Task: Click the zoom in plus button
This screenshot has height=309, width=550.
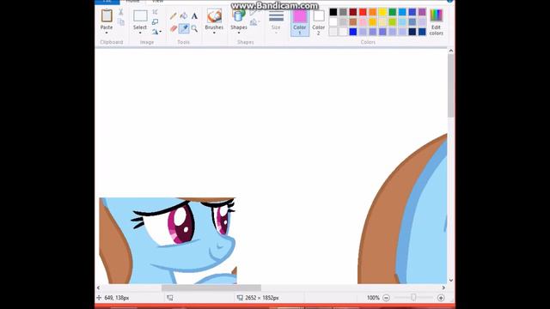Action: coord(441,298)
